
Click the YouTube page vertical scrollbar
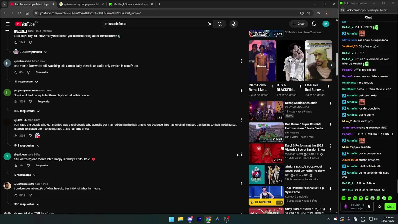[x=337, y=64]
